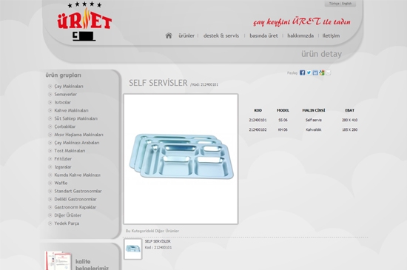Open Delikli Gastronormlar category

tap(75, 199)
